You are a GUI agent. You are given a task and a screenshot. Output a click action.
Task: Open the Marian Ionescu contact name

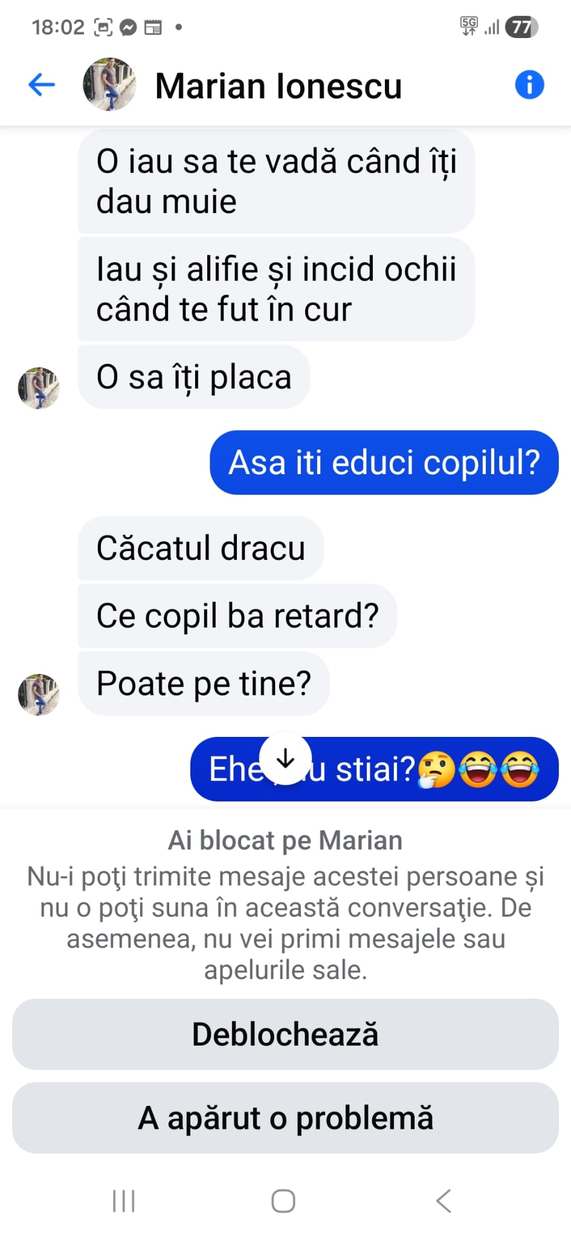(279, 86)
